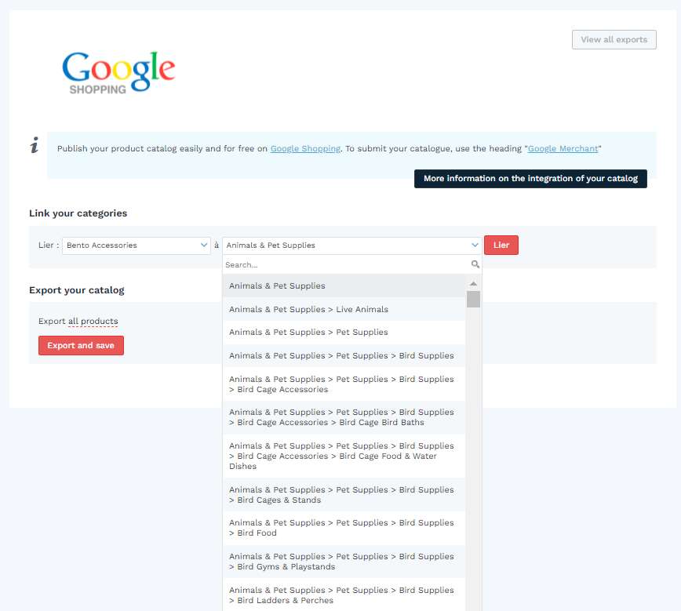This screenshot has height=611, width=681.
Task: Click the scrollbar up arrow in list
Action: pos(473,284)
